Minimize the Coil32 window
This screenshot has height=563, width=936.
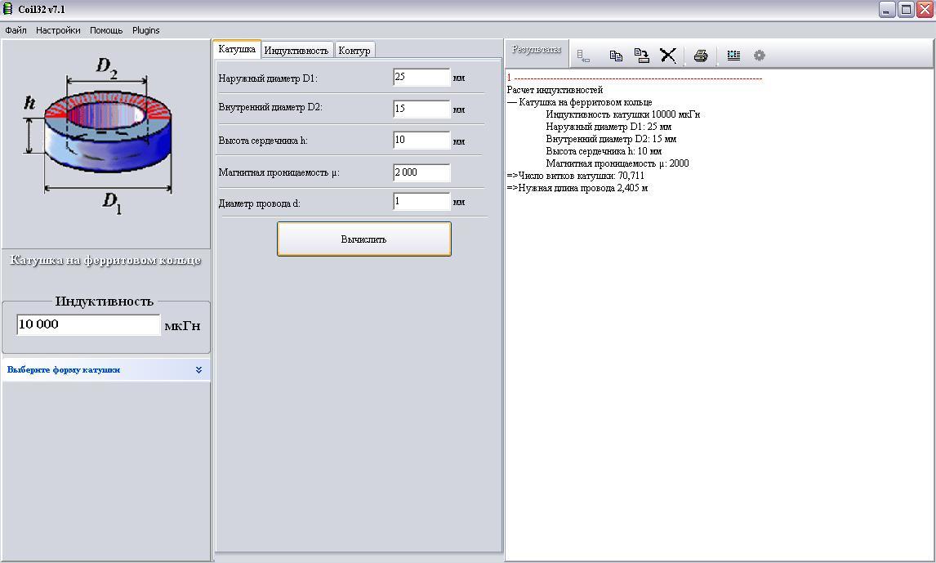887,10
